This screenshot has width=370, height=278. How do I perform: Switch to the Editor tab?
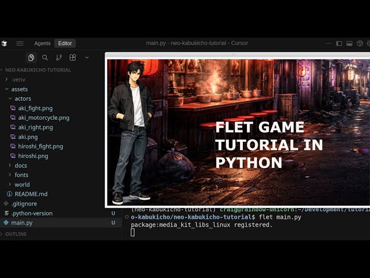point(65,43)
